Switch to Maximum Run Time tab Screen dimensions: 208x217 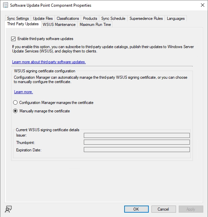pos(95,25)
